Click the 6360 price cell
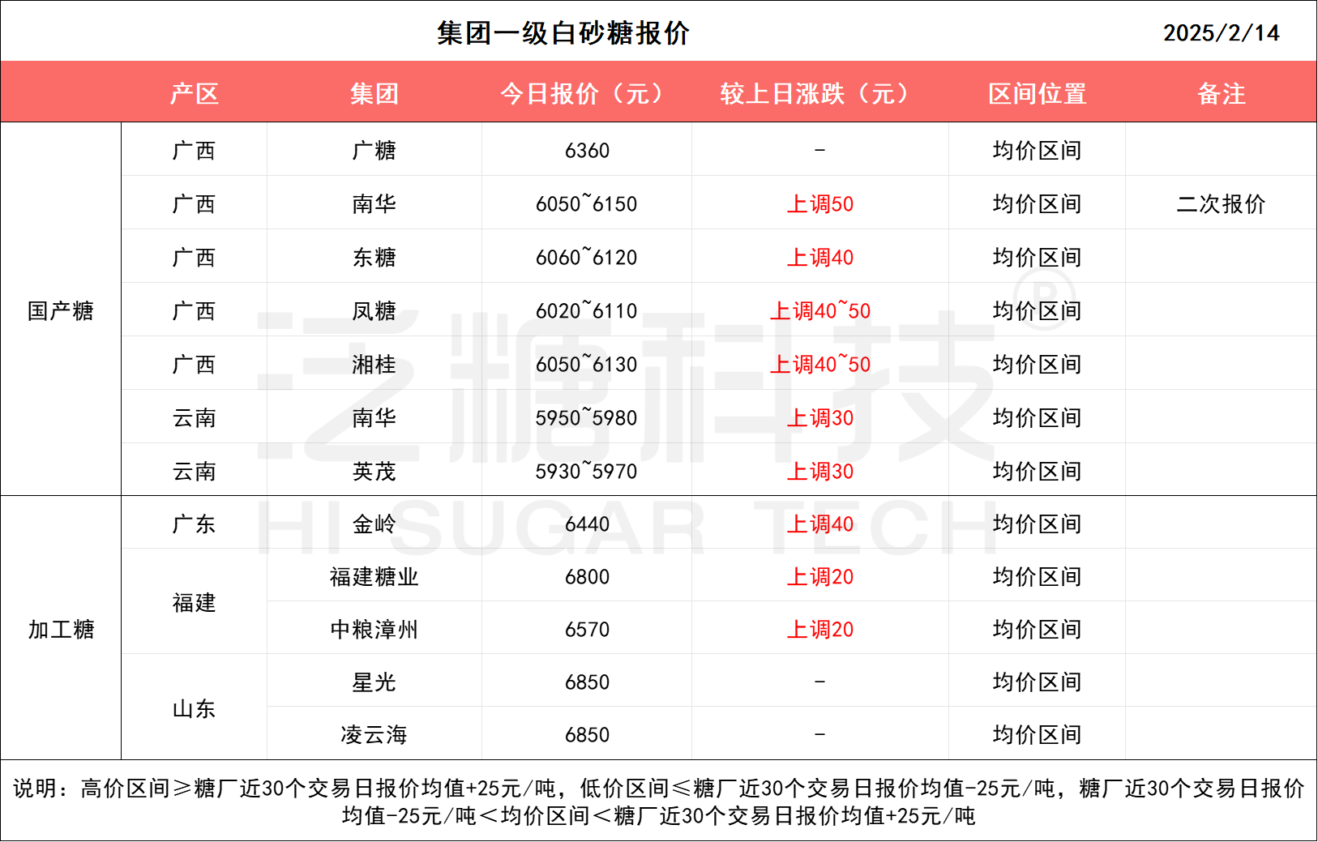This screenshot has height=842, width=1318. coord(587,151)
